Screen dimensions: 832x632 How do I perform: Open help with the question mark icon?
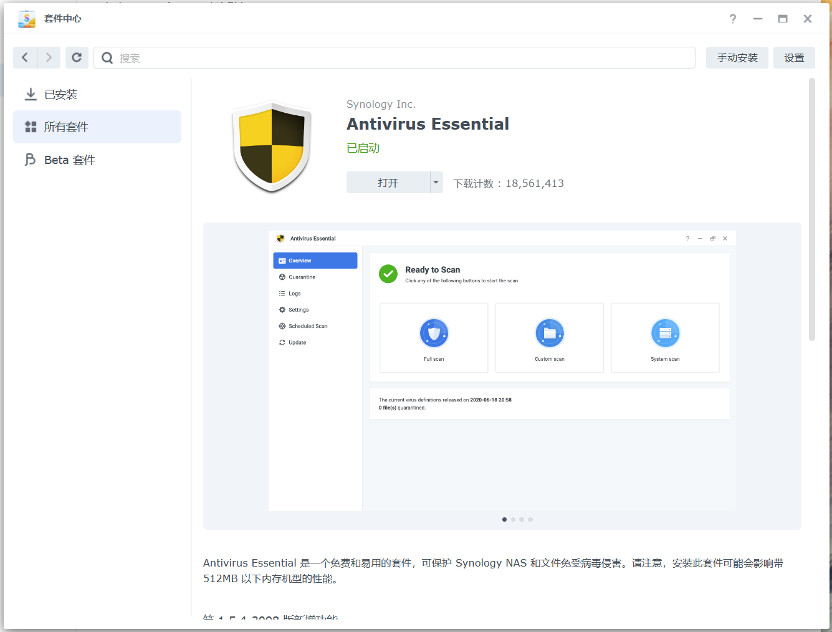[x=733, y=19]
